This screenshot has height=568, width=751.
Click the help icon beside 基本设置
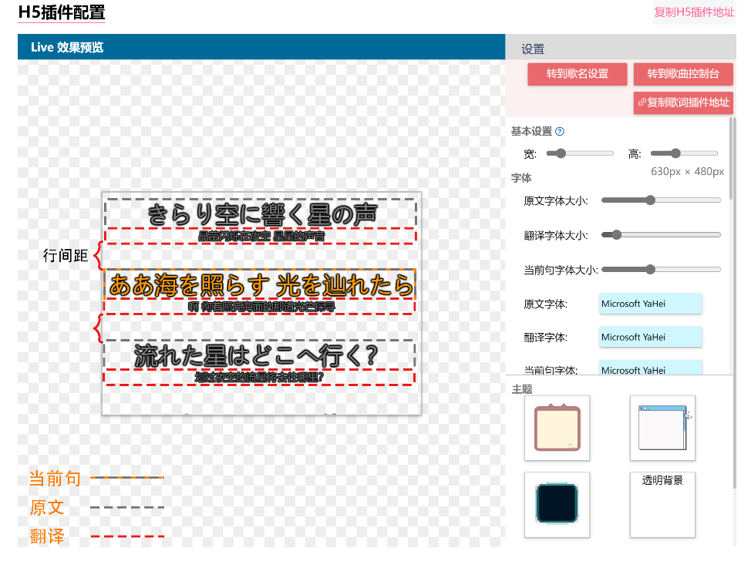(560, 132)
